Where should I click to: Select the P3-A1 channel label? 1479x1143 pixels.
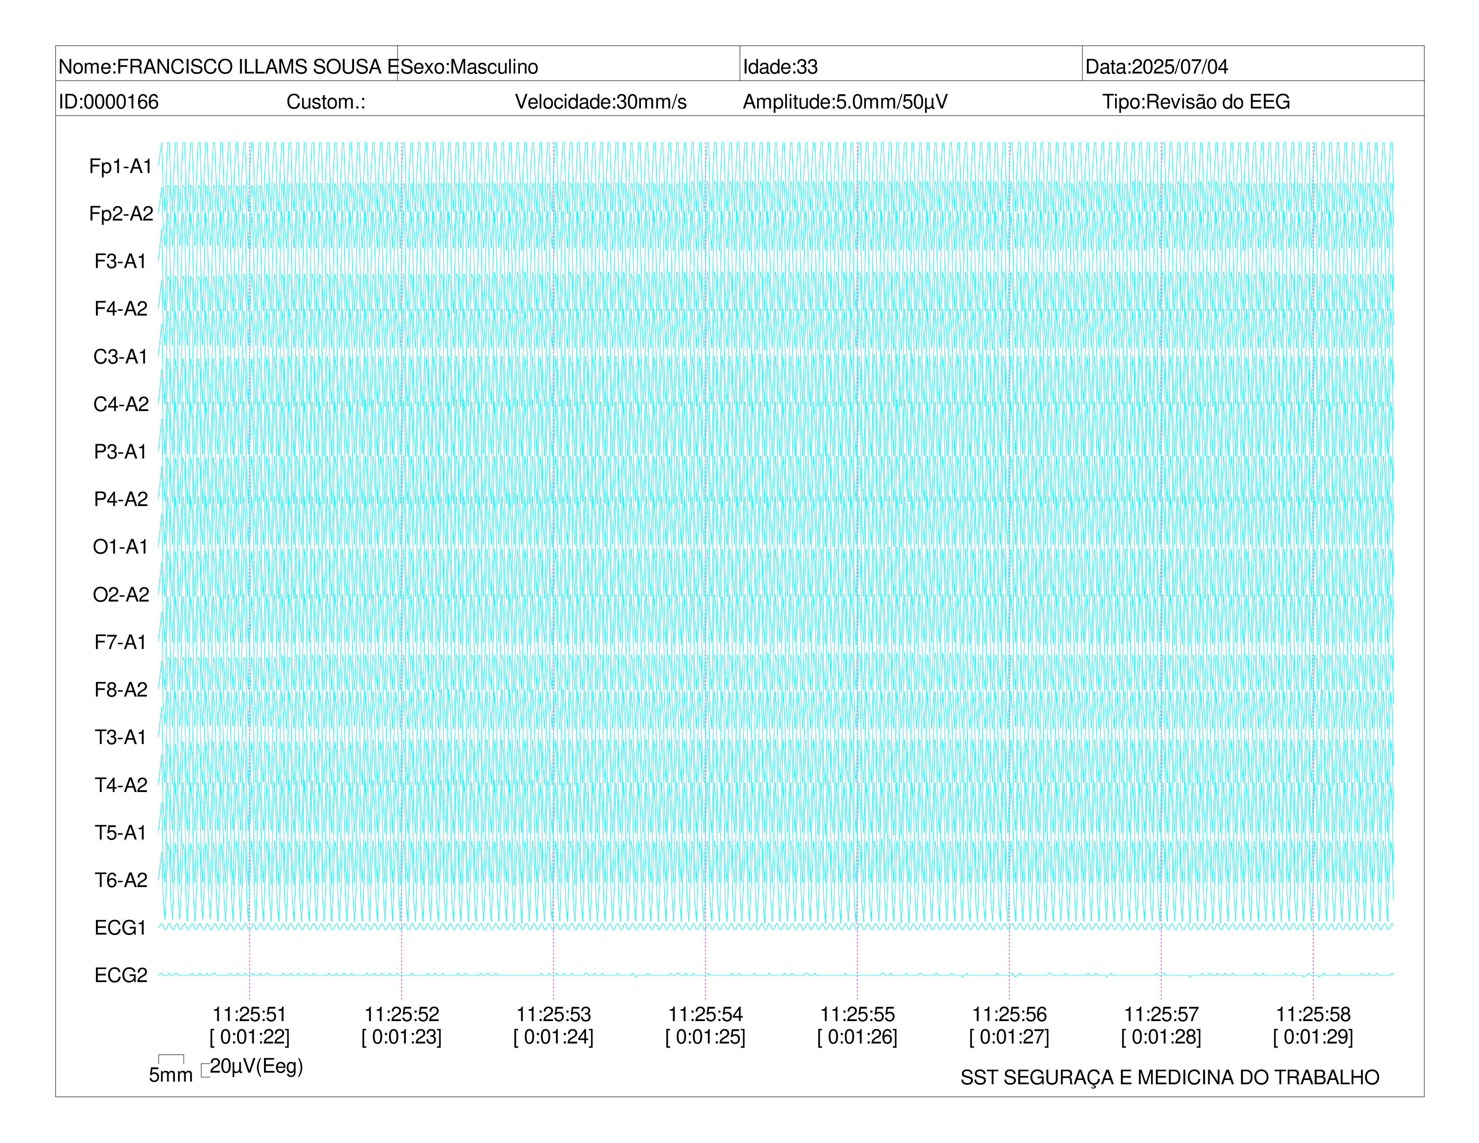[121, 452]
